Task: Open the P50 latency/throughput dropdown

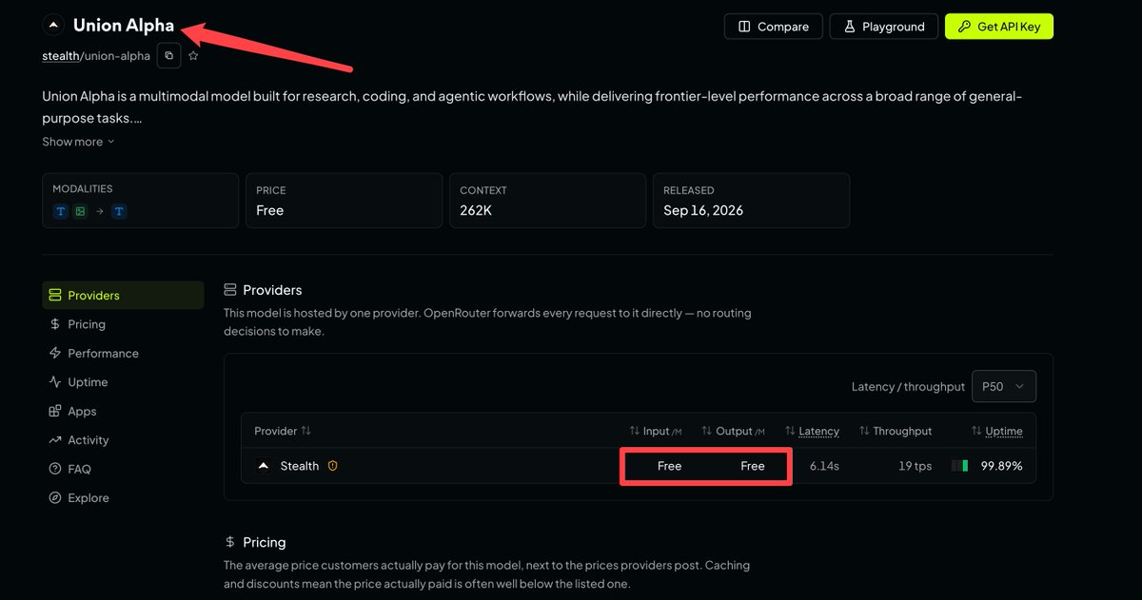Action: click(1004, 387)
